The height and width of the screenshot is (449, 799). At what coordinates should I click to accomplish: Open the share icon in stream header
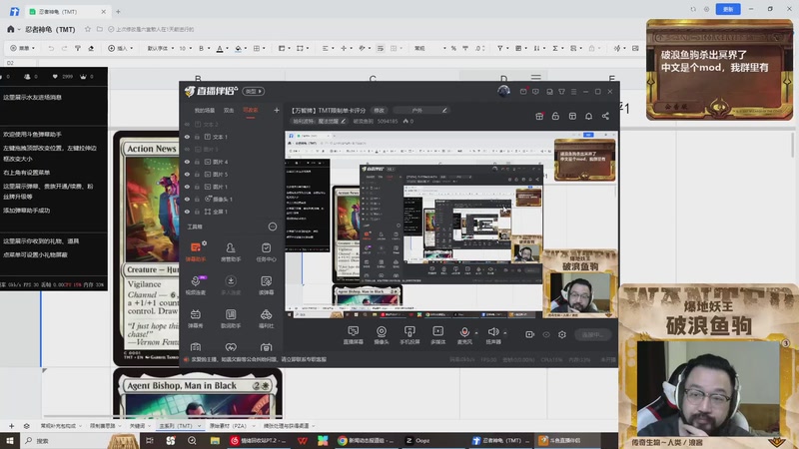click(x=605, y=116)
